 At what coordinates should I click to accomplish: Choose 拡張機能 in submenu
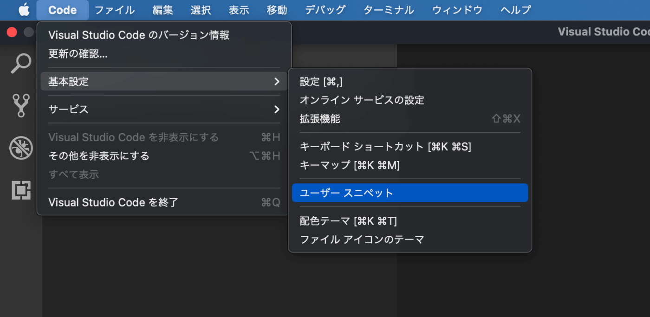[x=410, y=119]
